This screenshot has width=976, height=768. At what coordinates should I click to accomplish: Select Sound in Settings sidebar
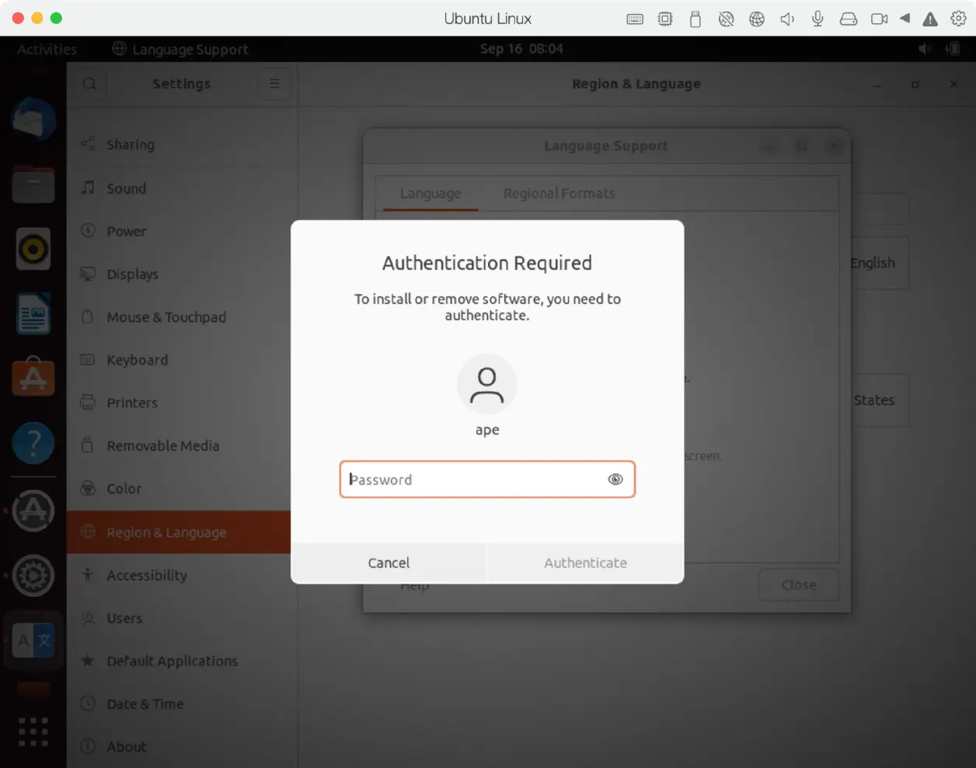point(182,188)
